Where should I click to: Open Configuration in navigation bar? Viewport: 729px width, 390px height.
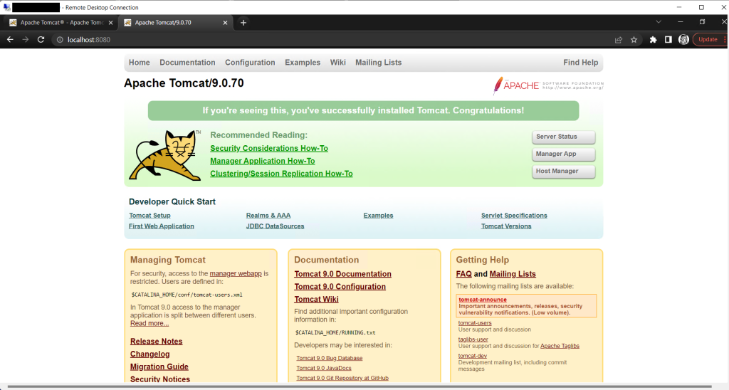(x=250, y=63)
